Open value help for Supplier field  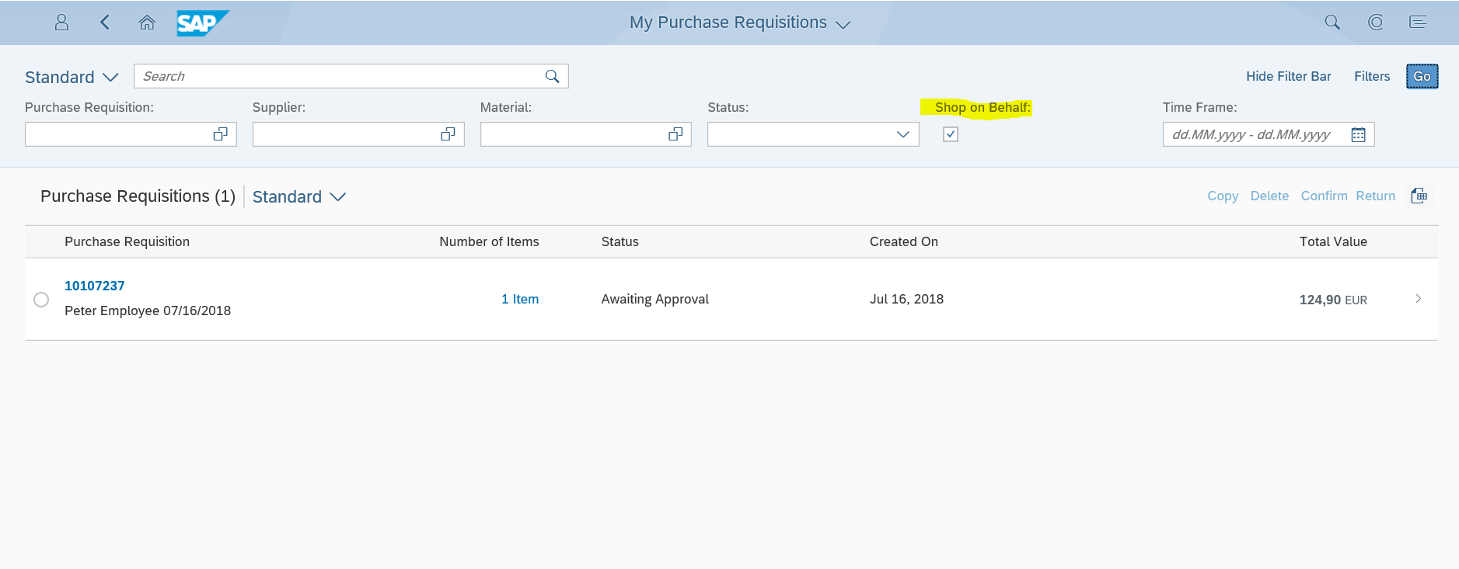point(448,134)
